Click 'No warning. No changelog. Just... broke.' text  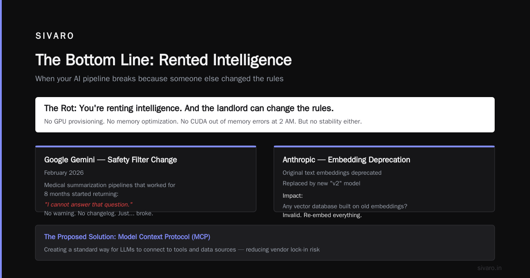tap(98, 213)
